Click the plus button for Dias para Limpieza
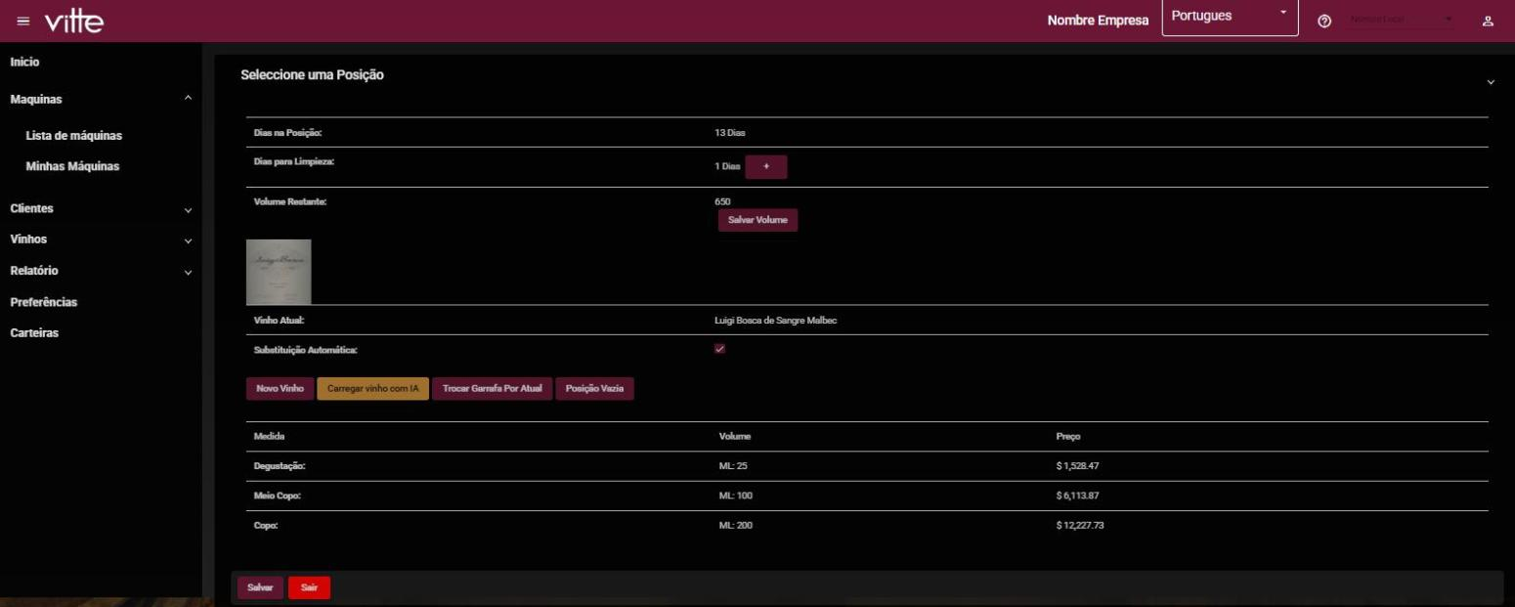Screen dimensions: 1515x607 (x=766, y=167)
